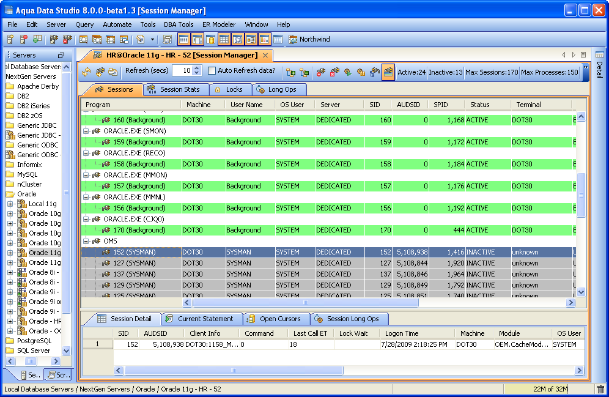Viewport: 609px width, 397px height.
Task: Click the highlighted session grouping toolbar icon
Action: coord(388,72)
